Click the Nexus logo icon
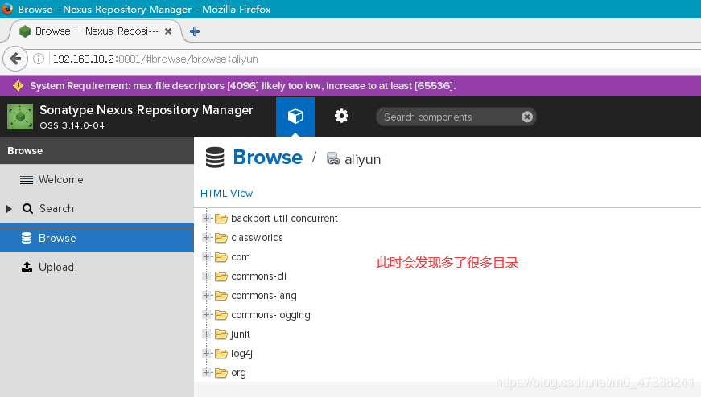The width and height of the screenshot is (701, 397). click(20, 117)
